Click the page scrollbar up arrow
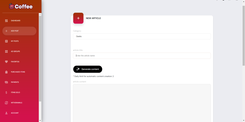 [x=243, y=2]
